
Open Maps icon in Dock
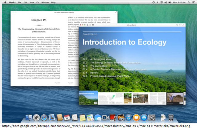tap(90, 118)
